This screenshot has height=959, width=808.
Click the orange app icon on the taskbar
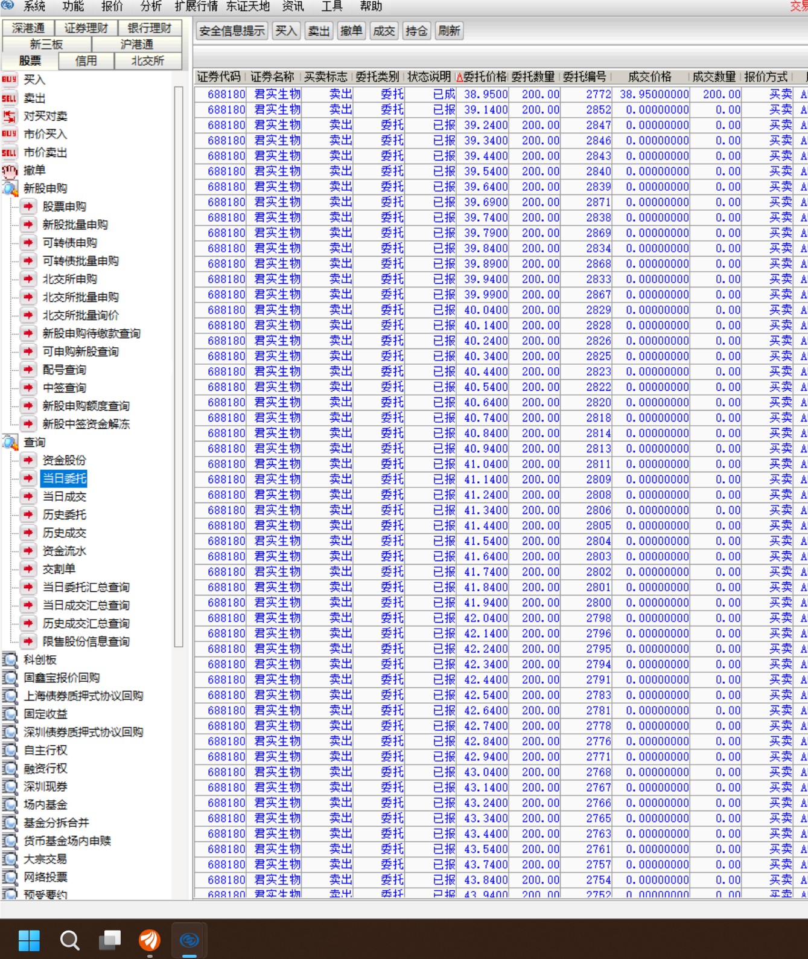pyautogui.click(x=150, y=940)
